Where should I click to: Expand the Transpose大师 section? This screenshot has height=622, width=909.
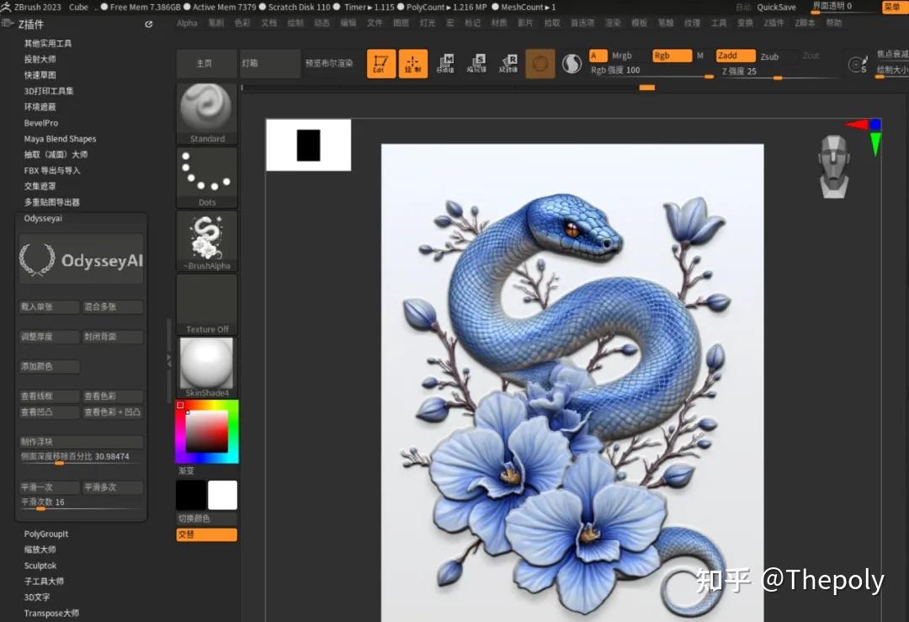[51, 614]
